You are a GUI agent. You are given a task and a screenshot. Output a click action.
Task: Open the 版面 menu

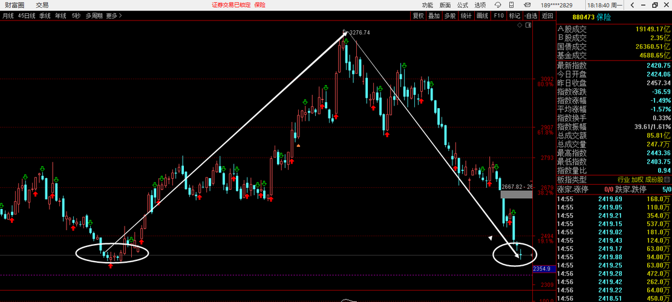coord(445,5)
